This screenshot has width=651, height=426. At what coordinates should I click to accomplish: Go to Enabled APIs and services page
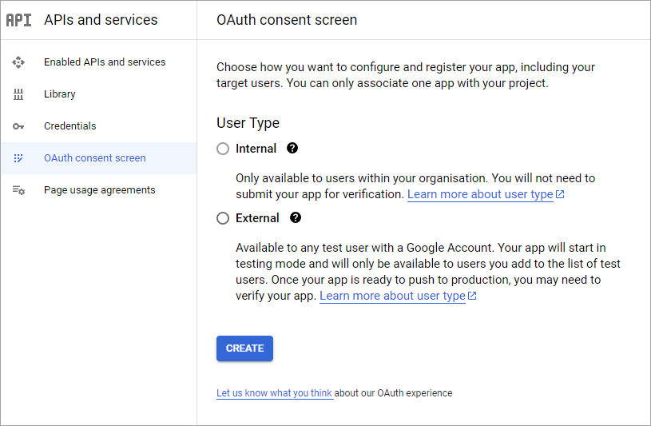pyautogui.click(x=105, y=62)
